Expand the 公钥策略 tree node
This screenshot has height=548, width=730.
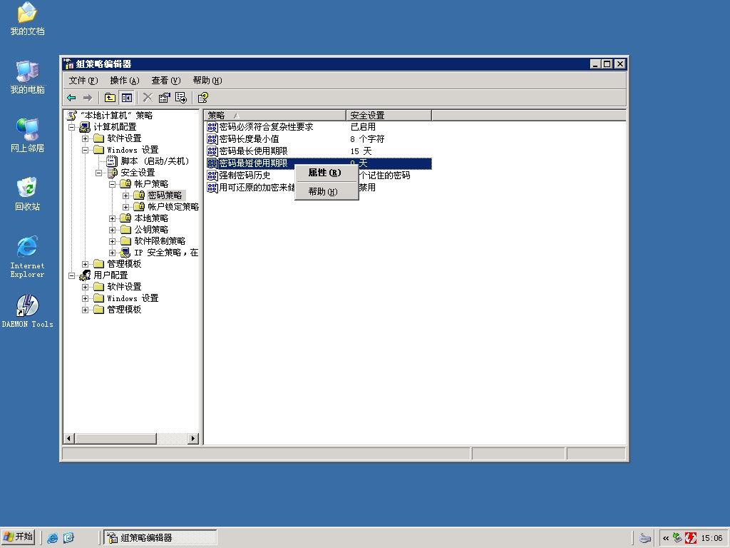(112, 230)
